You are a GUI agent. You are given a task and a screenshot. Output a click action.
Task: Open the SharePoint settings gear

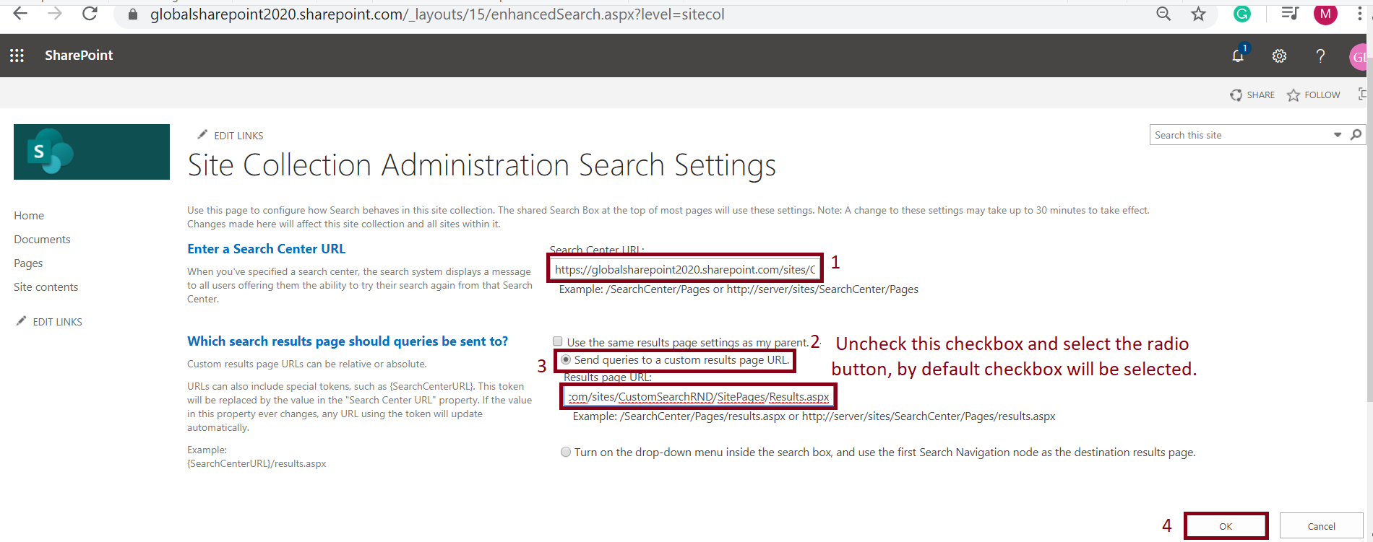1280,56
